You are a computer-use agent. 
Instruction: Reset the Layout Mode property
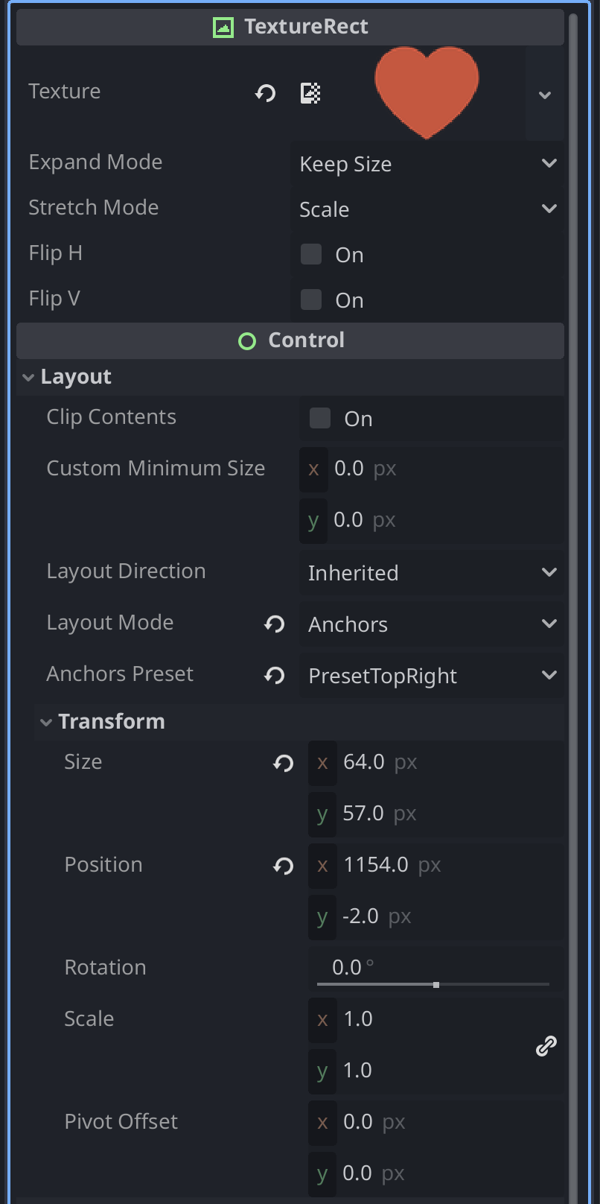pyautogui.click(x=275, y=624)
